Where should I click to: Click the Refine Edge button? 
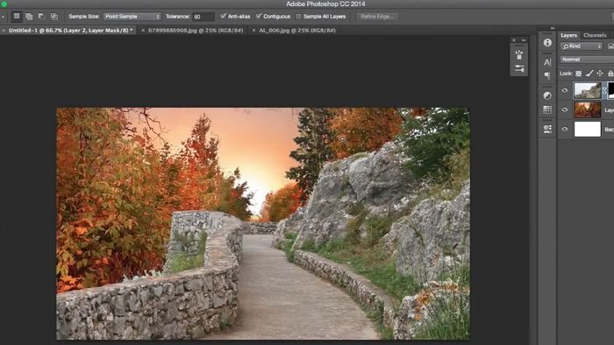377,17
